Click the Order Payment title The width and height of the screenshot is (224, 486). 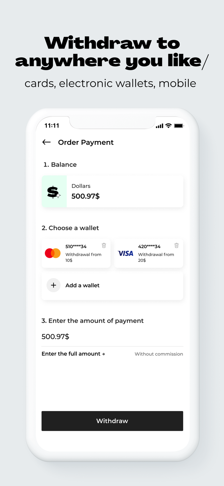(x=86, y=142)
